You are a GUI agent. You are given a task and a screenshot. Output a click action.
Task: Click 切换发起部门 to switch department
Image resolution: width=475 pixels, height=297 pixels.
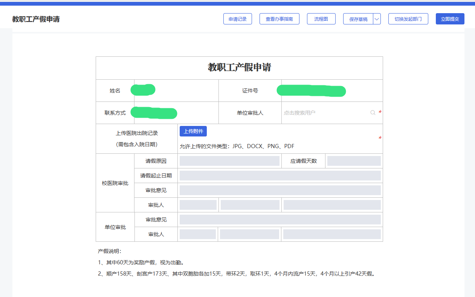click(408, 19)
